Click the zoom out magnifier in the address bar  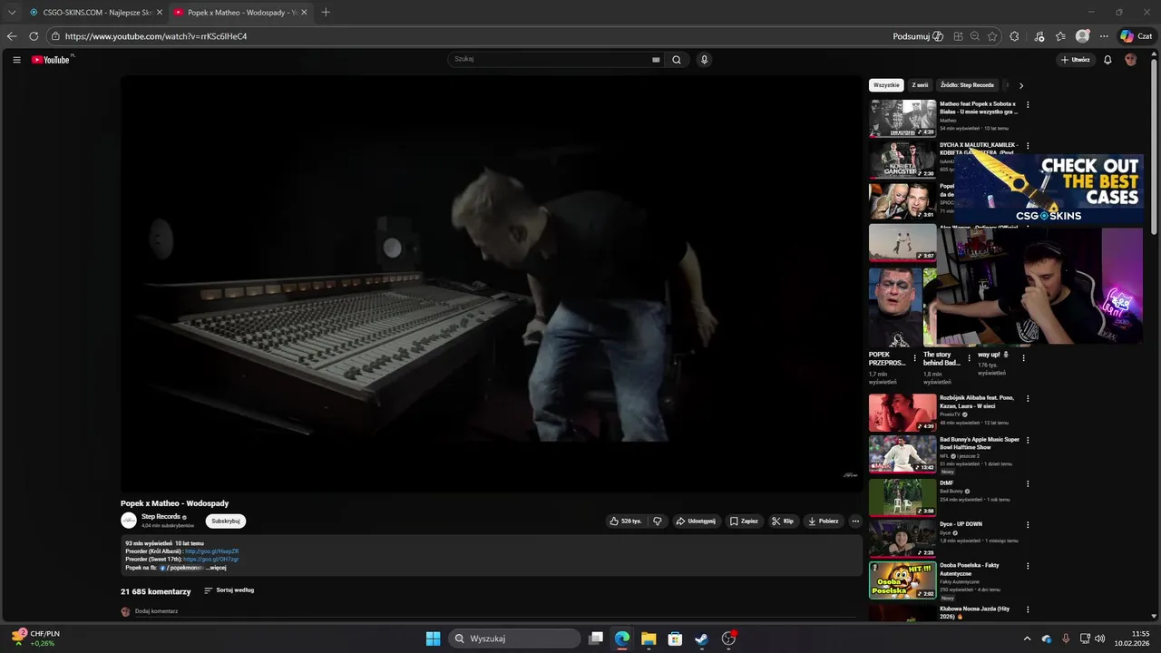(x=975, y=36)
